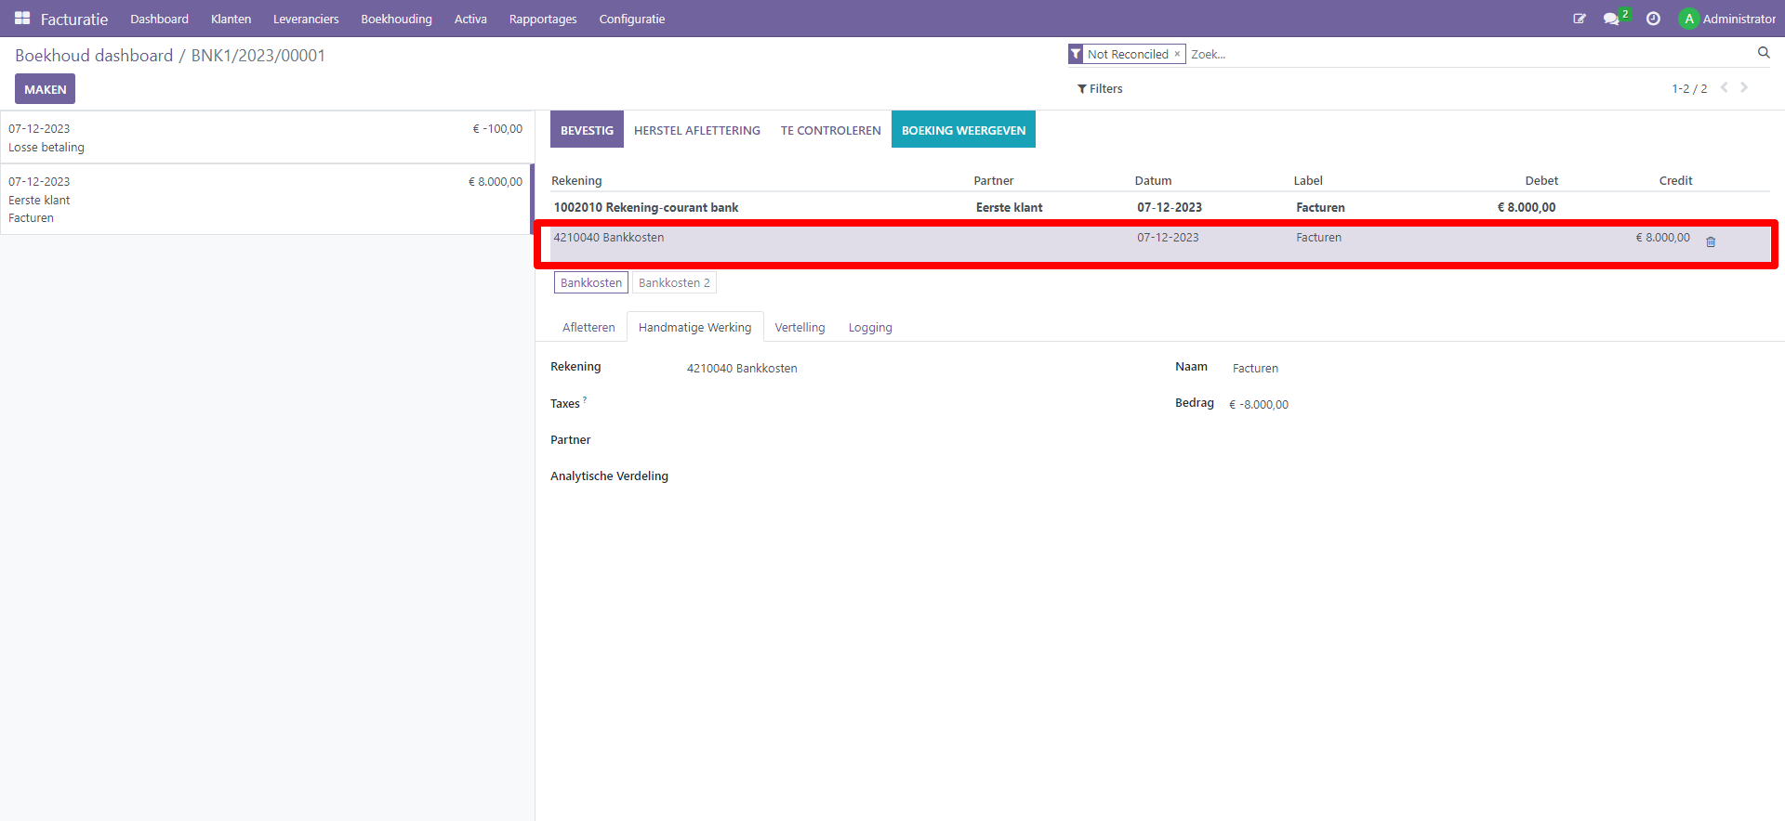The image size is (1785, 821).
Task: Open the Boekhouding menu
Action: [396, 19]
